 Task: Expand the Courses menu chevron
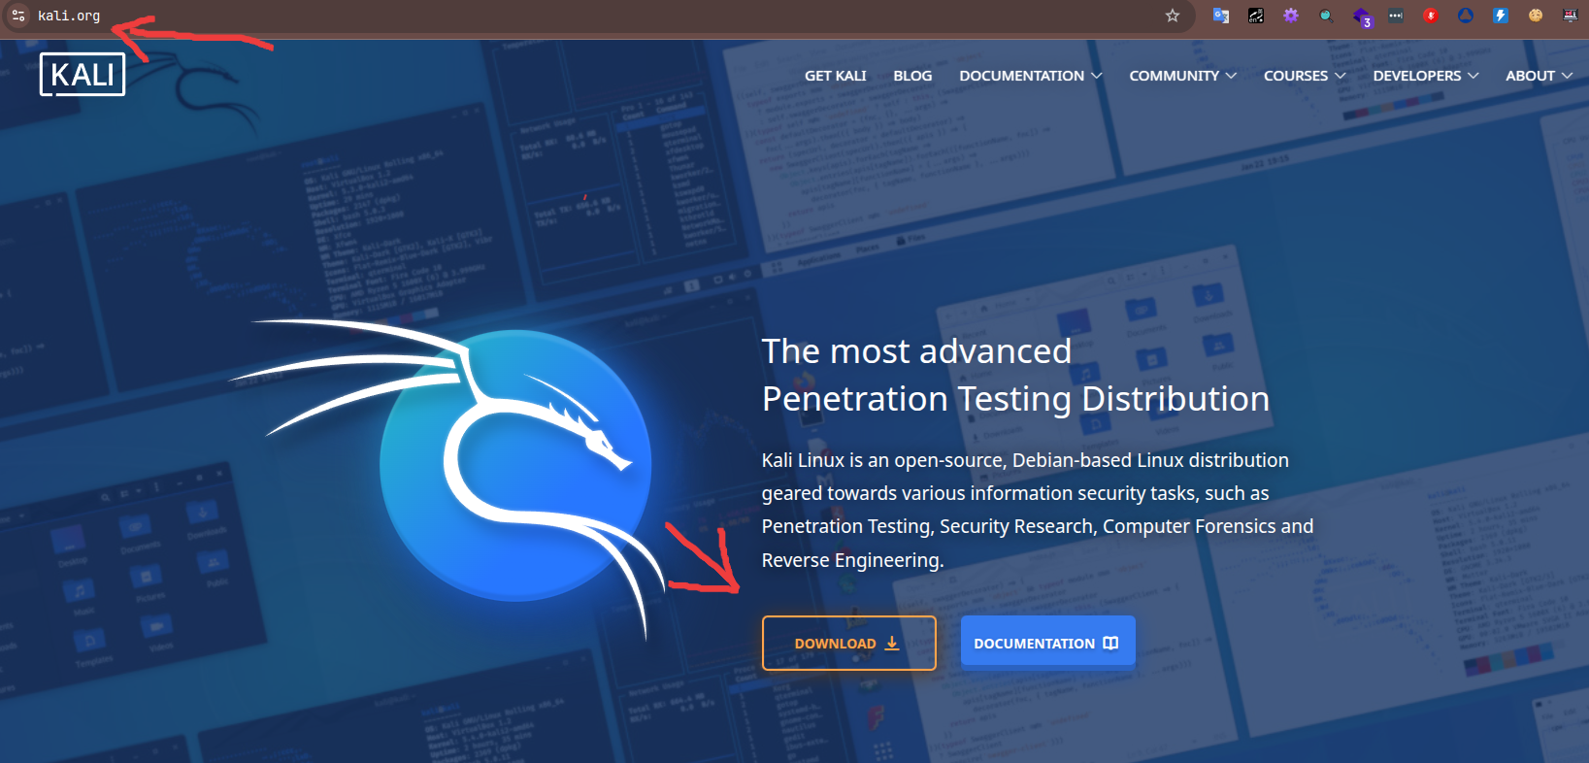coord(1341,76)
